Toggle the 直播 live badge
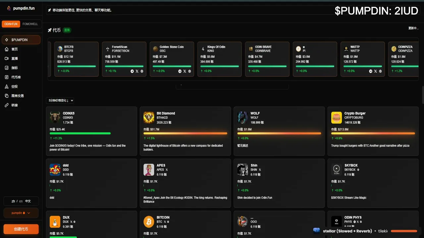The width and height of the screenshot is (424, 238). [67, 30]
